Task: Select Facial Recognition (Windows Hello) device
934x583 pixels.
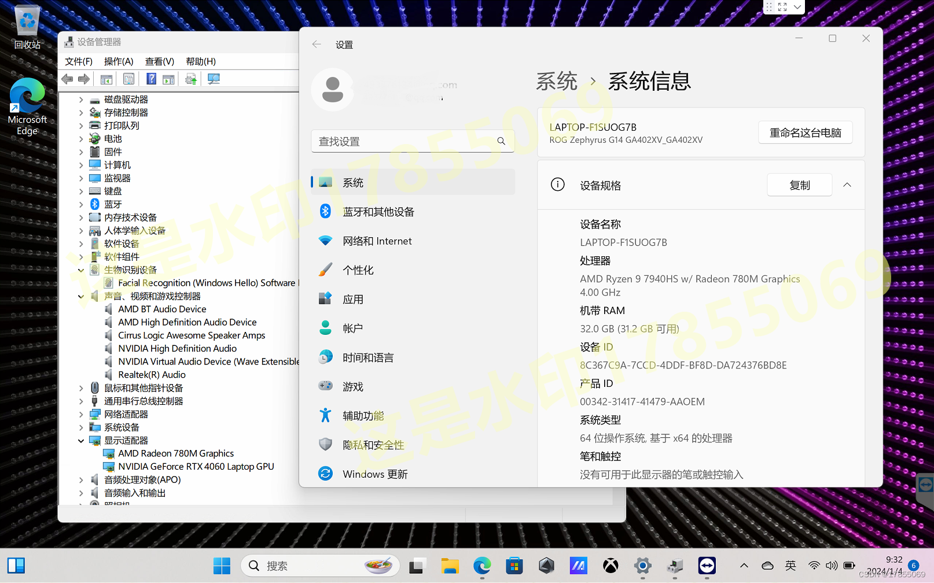Action: pos(207,283)
